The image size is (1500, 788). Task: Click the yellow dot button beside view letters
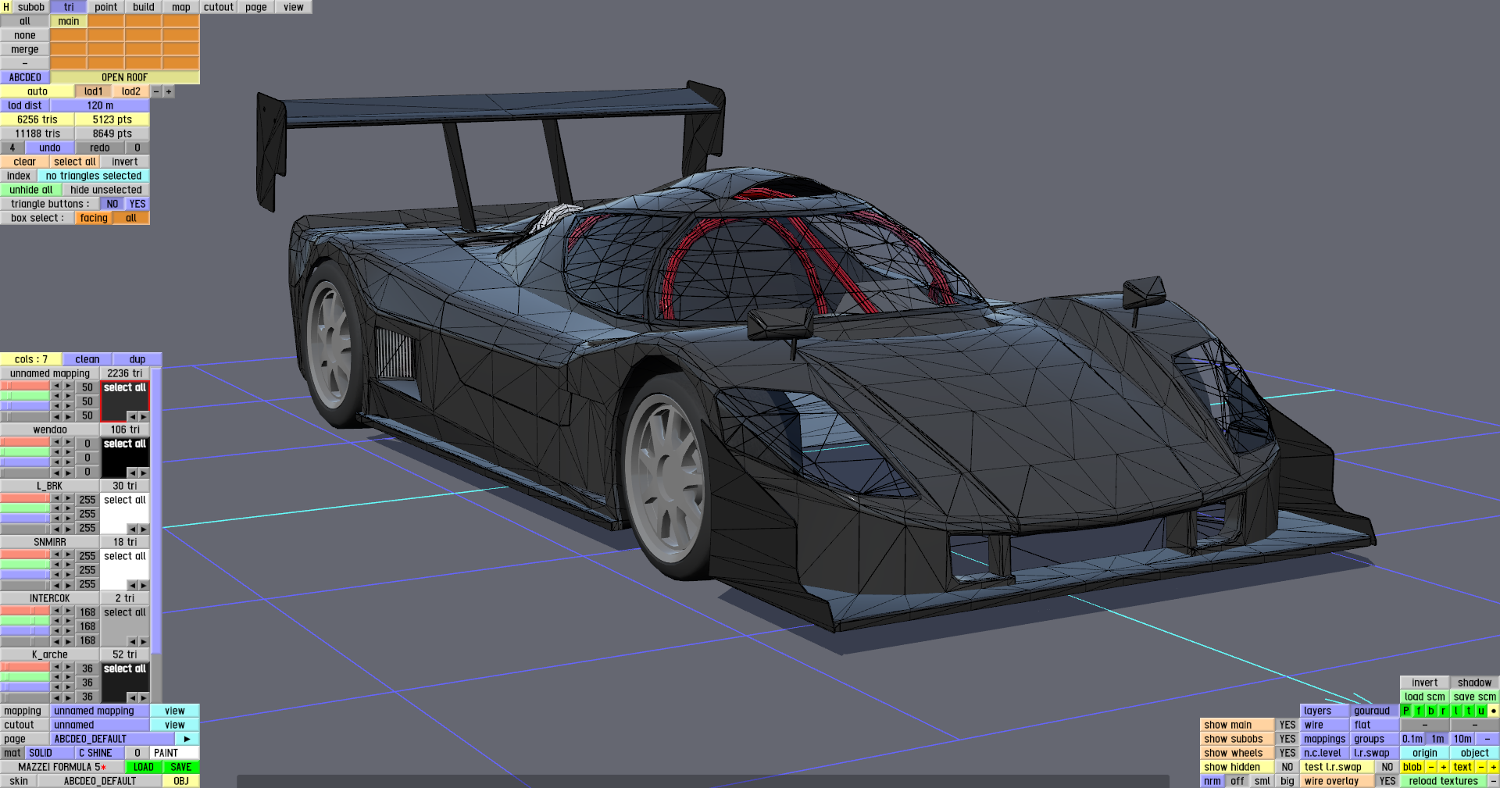coord(1494,711)
